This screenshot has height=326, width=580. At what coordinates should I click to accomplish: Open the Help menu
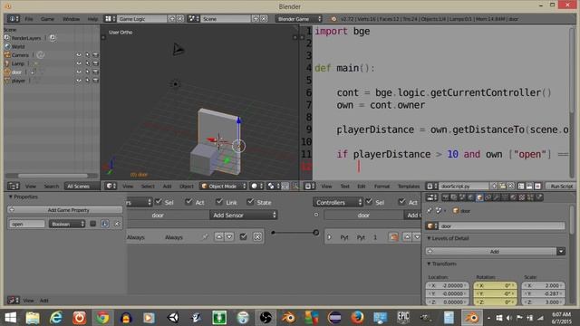(x=92, y=19)
